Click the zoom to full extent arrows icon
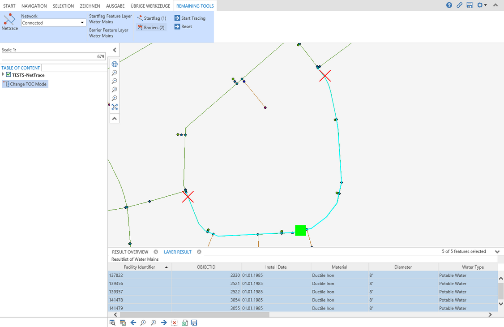This screenshot has width=504, height=327. coord(115,107)
